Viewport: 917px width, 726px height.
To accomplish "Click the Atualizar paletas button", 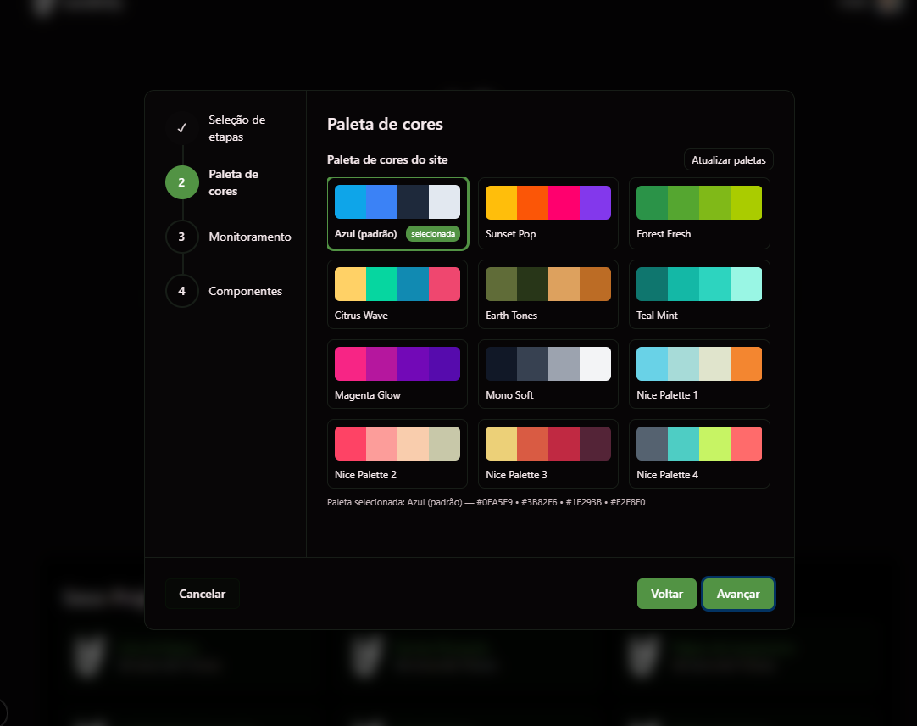I will (728, 159).
